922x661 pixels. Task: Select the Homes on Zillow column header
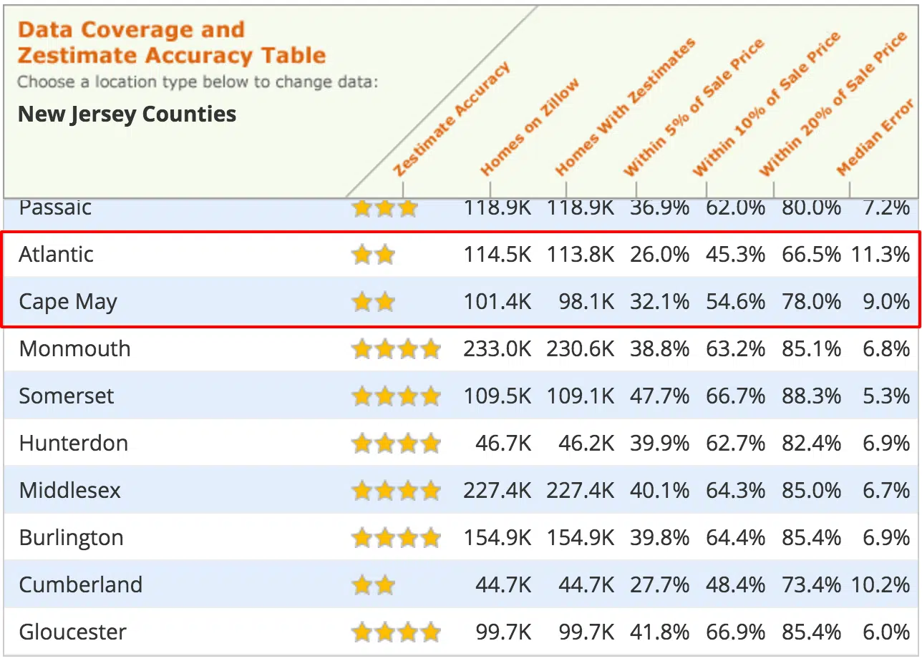pyautogui.click(x=530, y=127)
